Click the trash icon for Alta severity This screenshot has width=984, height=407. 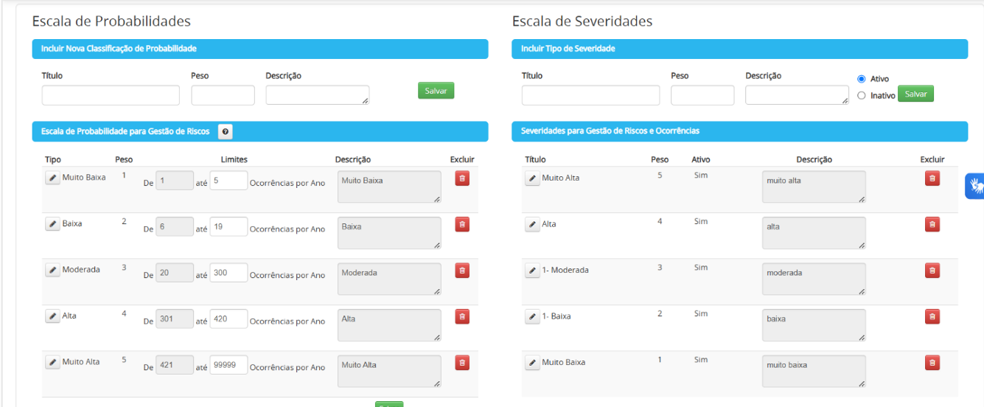click(932, 224)
